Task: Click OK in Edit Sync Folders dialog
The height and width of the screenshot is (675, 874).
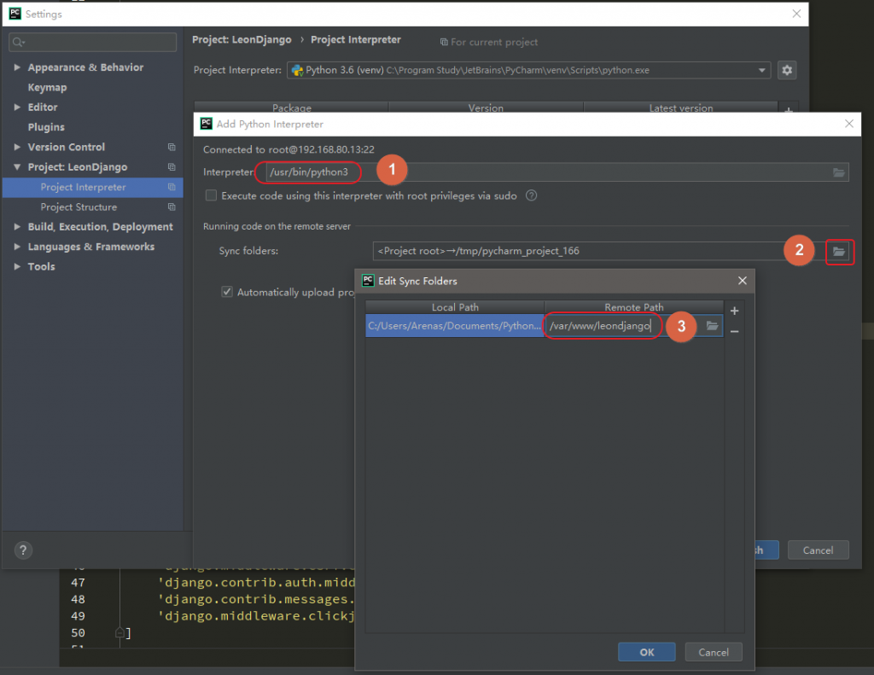Action: click(646, 652)
